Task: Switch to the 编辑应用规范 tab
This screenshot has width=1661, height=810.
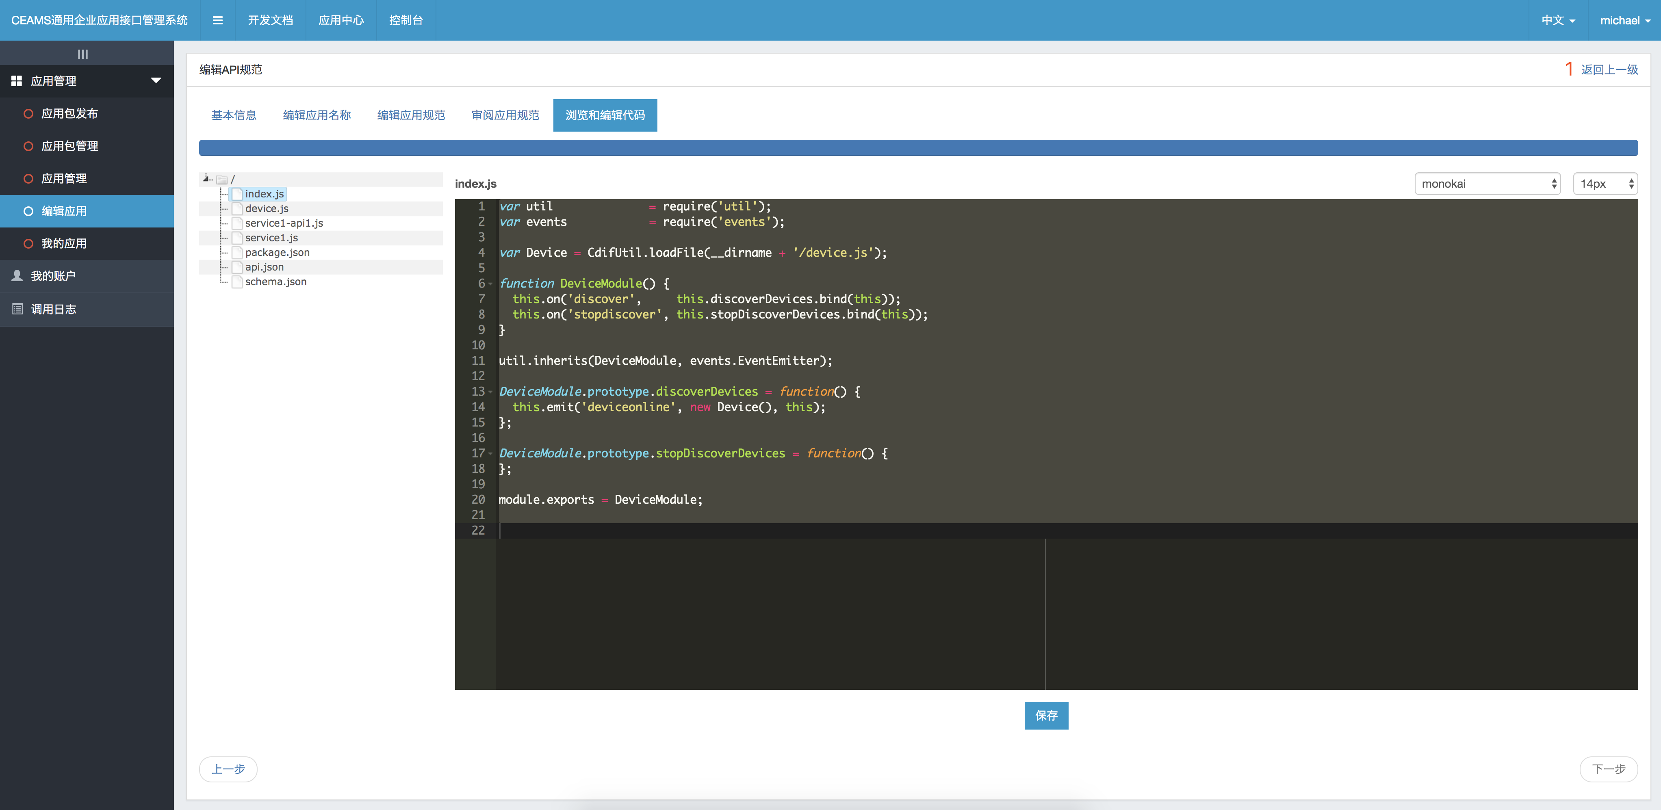Action: (x=411, y=115)
